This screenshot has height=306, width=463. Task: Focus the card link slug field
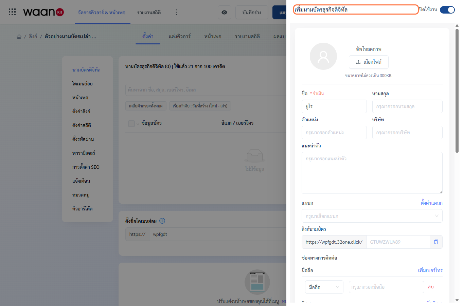click(398, 242)
